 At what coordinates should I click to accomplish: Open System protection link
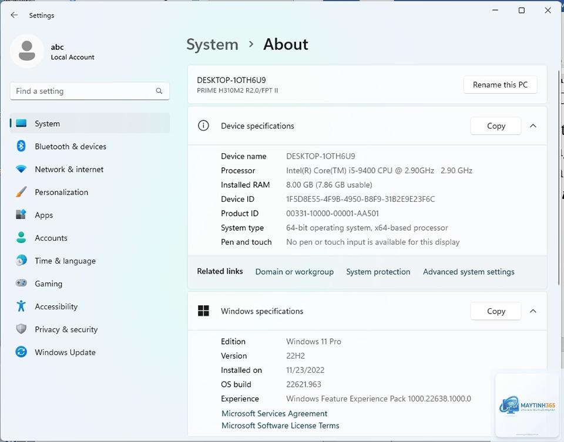378,272
